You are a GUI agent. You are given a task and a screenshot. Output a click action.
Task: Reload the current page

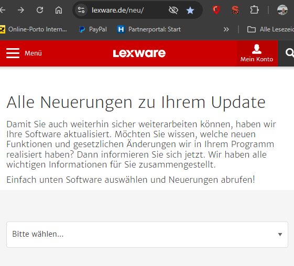point(40,10)
